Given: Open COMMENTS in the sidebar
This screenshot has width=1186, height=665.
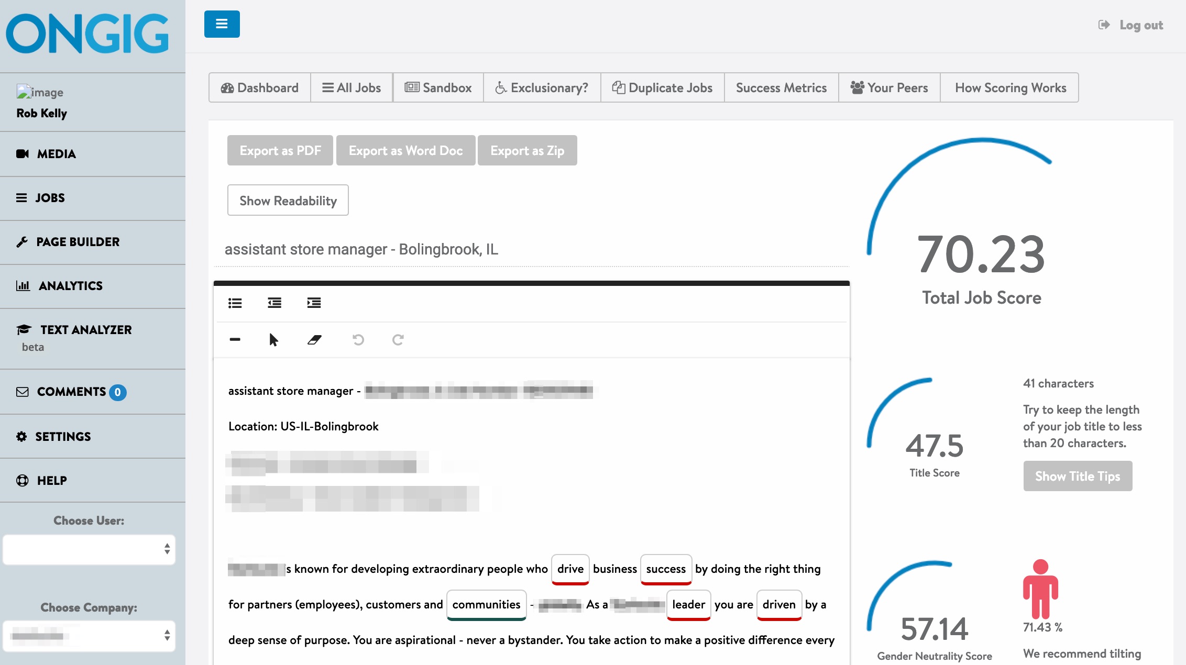Looking at the screenshot, I should [93, 392].
